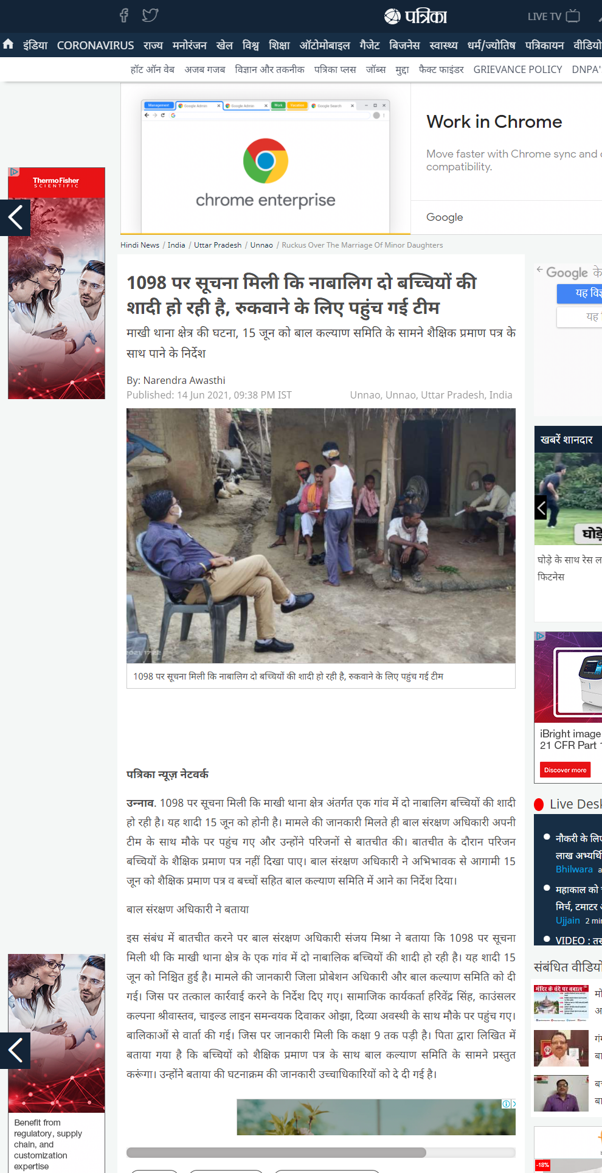Expand upper left sidebar arrow chevron
The width and height of the screenshot is (602, 1173).
(15, 217)
